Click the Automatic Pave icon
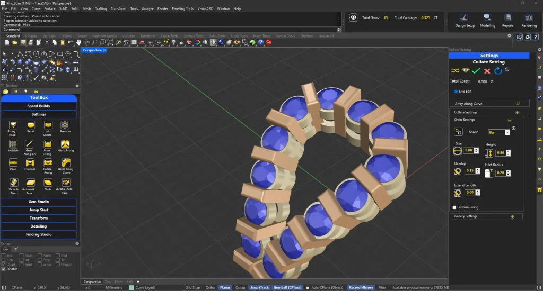 [x=30, y=183]
